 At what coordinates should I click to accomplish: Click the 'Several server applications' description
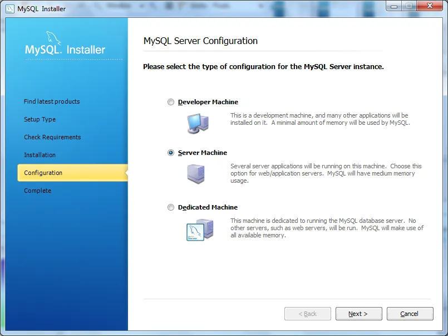[x=326, y=173]
